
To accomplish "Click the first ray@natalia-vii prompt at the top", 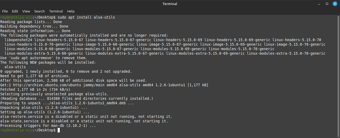I will click(x=16, y=17).
